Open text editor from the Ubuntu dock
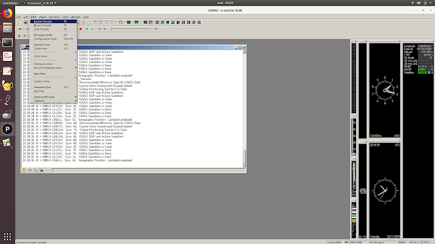 click(x=7, y=71)
